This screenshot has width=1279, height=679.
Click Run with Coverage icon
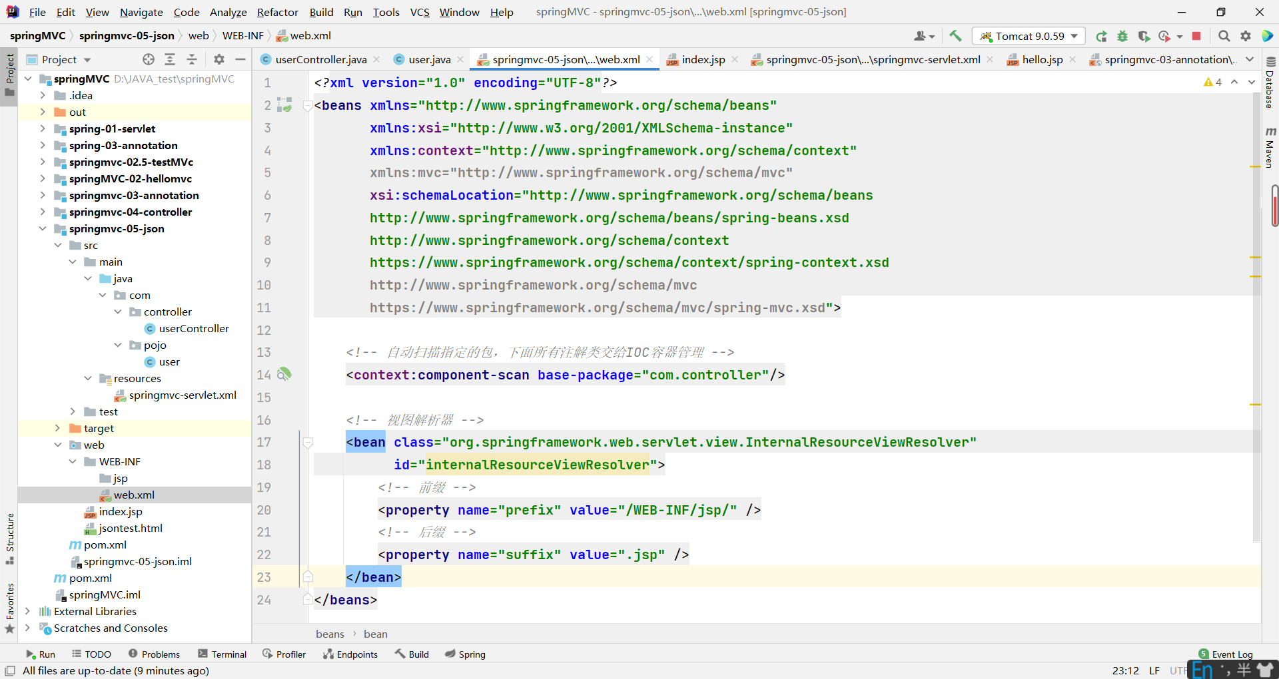pyautogui.click(x=1144, y=36)
